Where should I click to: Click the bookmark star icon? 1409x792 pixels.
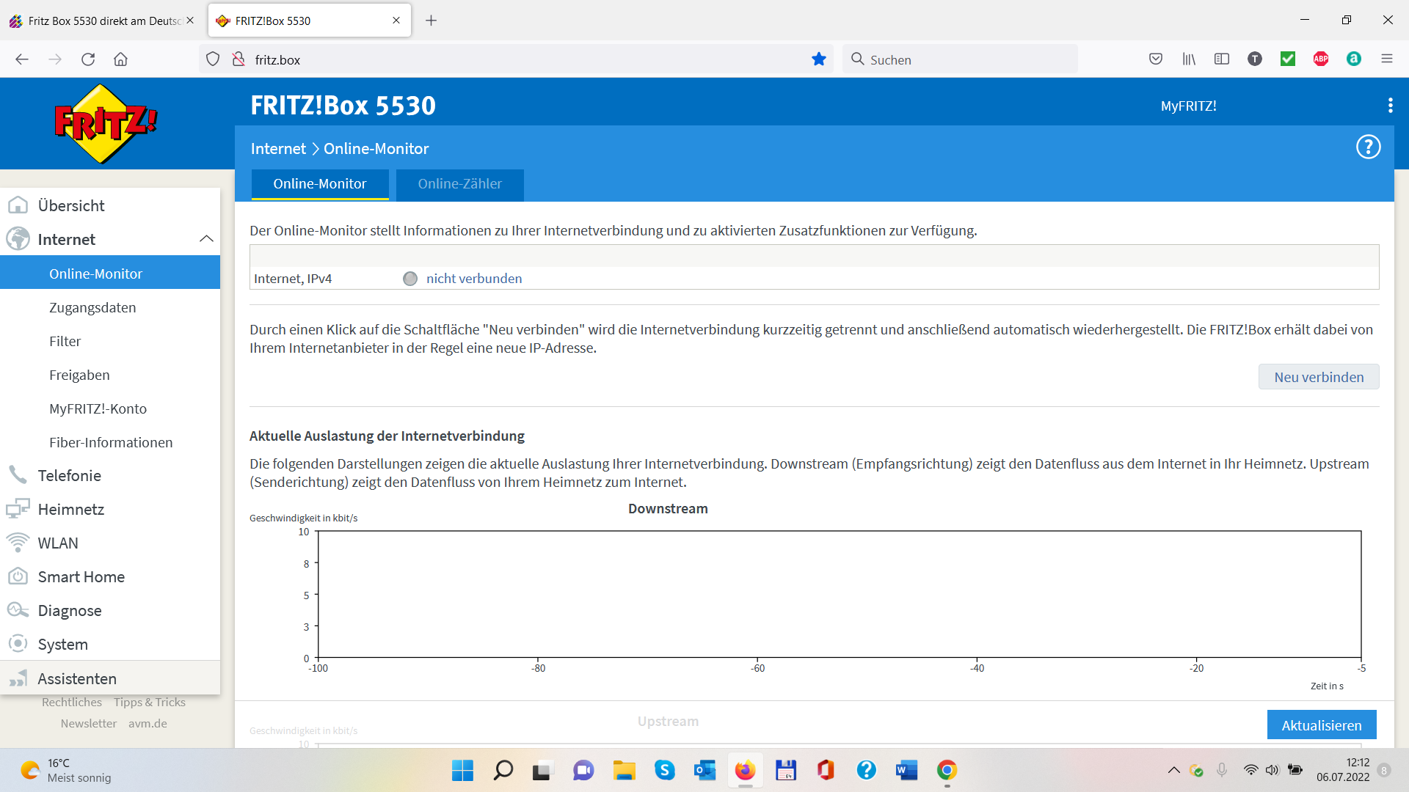coord(819,59)
